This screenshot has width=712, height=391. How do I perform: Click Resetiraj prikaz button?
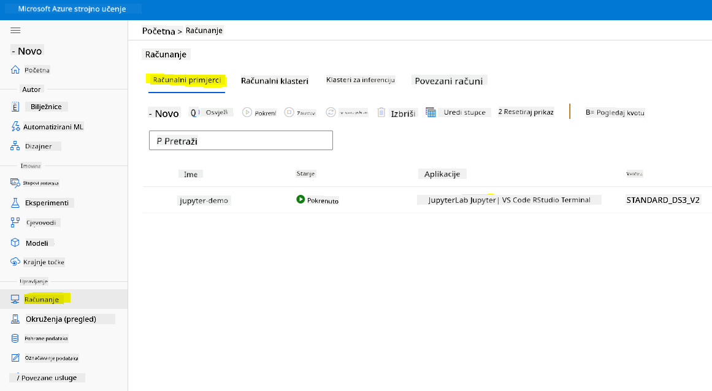pyautogui.click(x=526, y=112)
